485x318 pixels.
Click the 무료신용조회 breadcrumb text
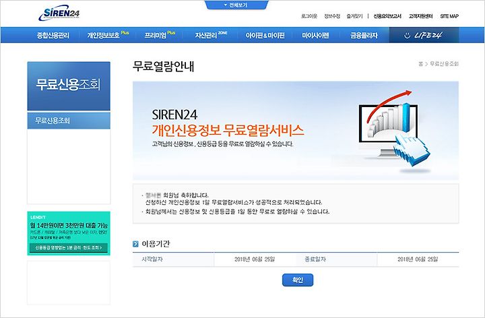point(444,64)
